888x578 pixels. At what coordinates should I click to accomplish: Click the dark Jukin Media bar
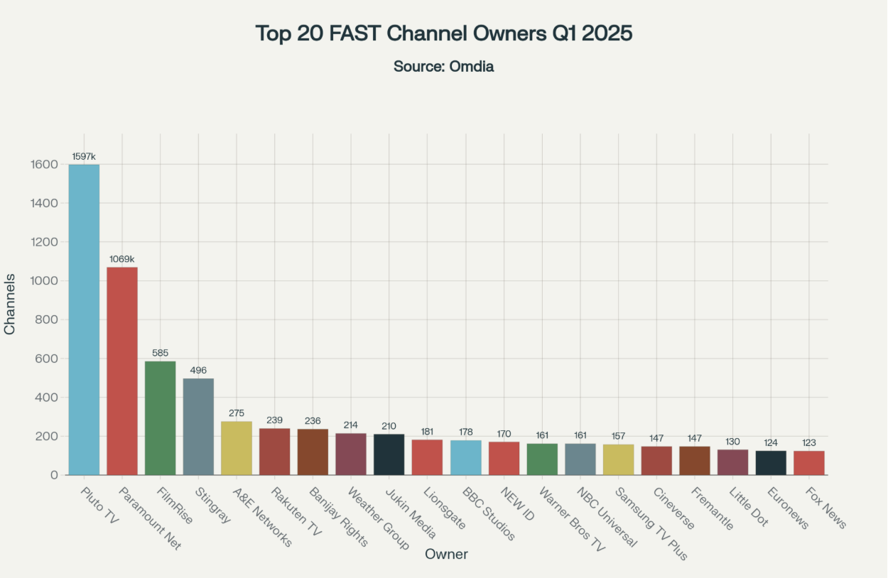pos(389,454)
